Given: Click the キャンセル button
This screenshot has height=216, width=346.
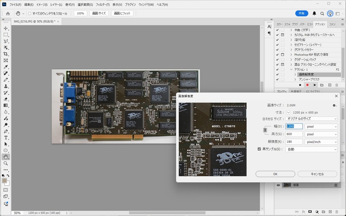Looking at the screenshot, I should [317, 174].
